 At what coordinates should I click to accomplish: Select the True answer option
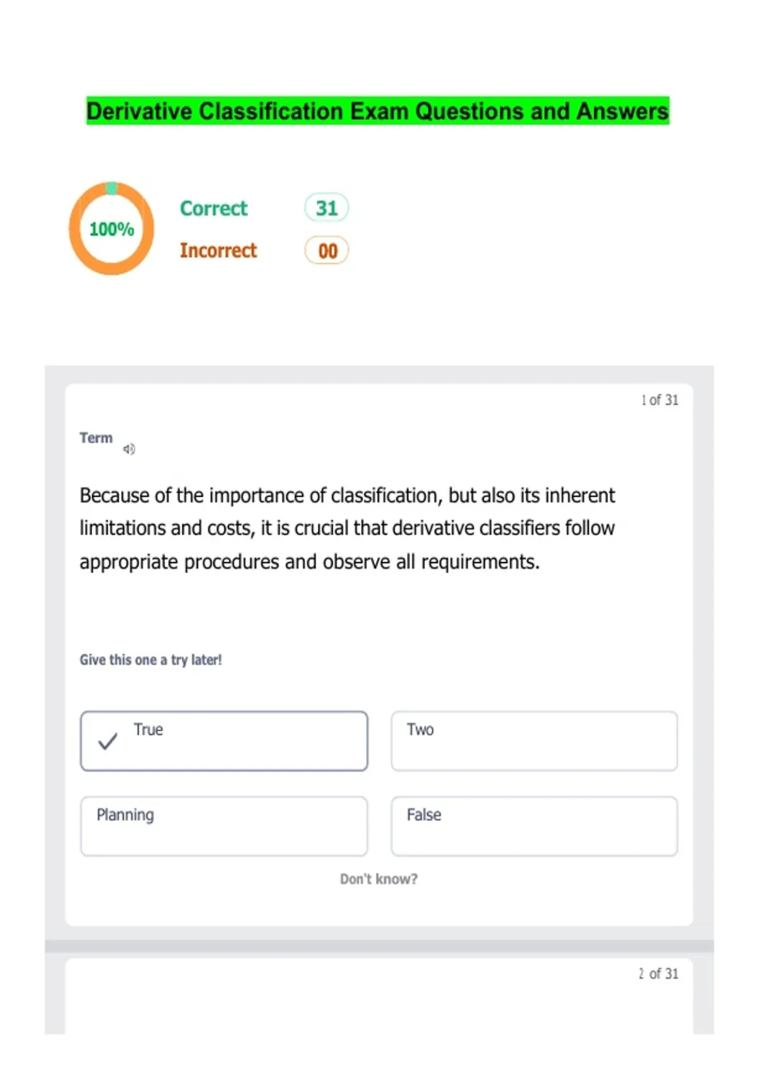point(224,741)
